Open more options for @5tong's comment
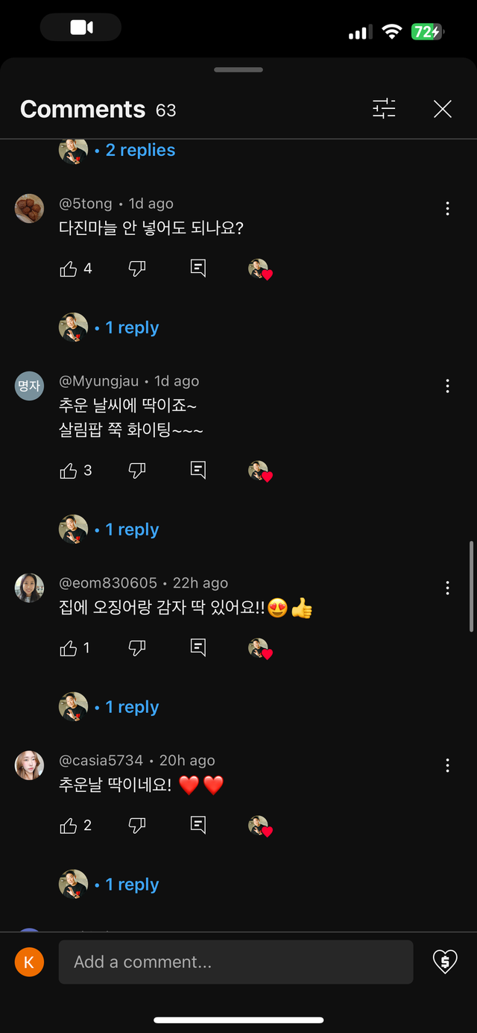 [447, 209]
